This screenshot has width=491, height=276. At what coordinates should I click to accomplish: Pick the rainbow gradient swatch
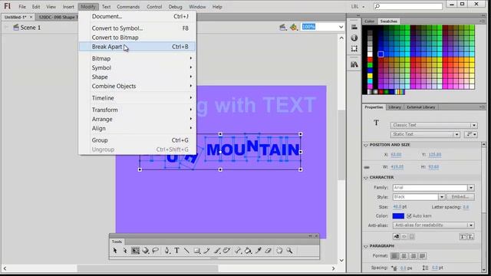click(x=400, y=92)
